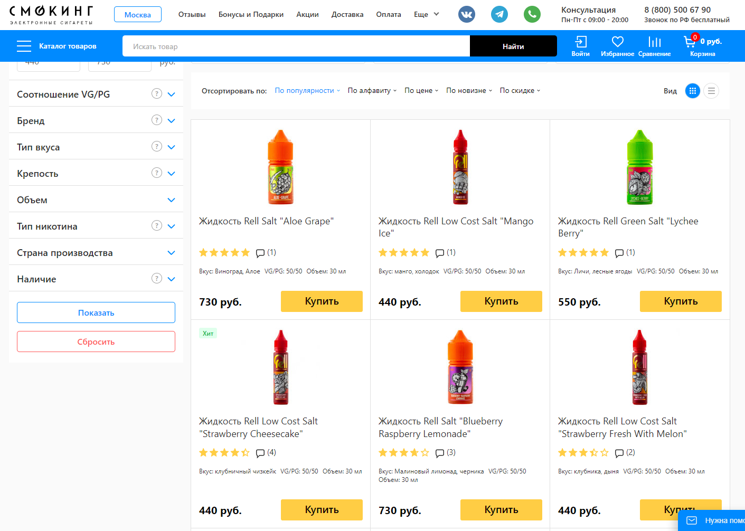Open the Telegram channel icon
Image resolution: width=745 pixels, height=531 pixels.
coord(499,14)
